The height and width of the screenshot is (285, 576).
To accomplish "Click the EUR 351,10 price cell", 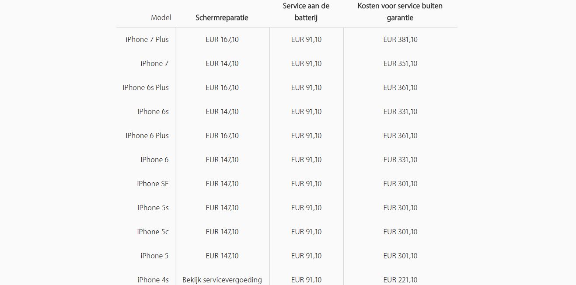I will coord(400,63).
